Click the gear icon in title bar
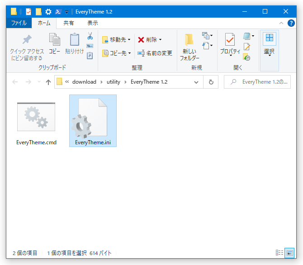303x265 pixels. pyautogui.click(x=48, y=12)
